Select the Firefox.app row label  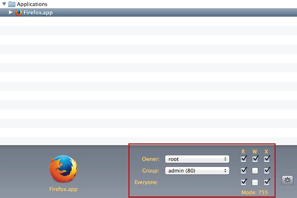[x=38, y=13]
